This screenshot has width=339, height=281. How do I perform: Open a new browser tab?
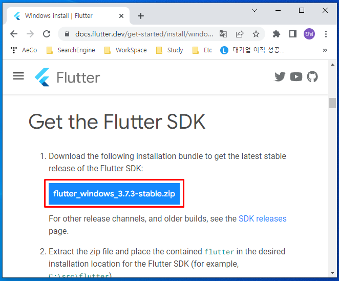click(x=141, y=16)
